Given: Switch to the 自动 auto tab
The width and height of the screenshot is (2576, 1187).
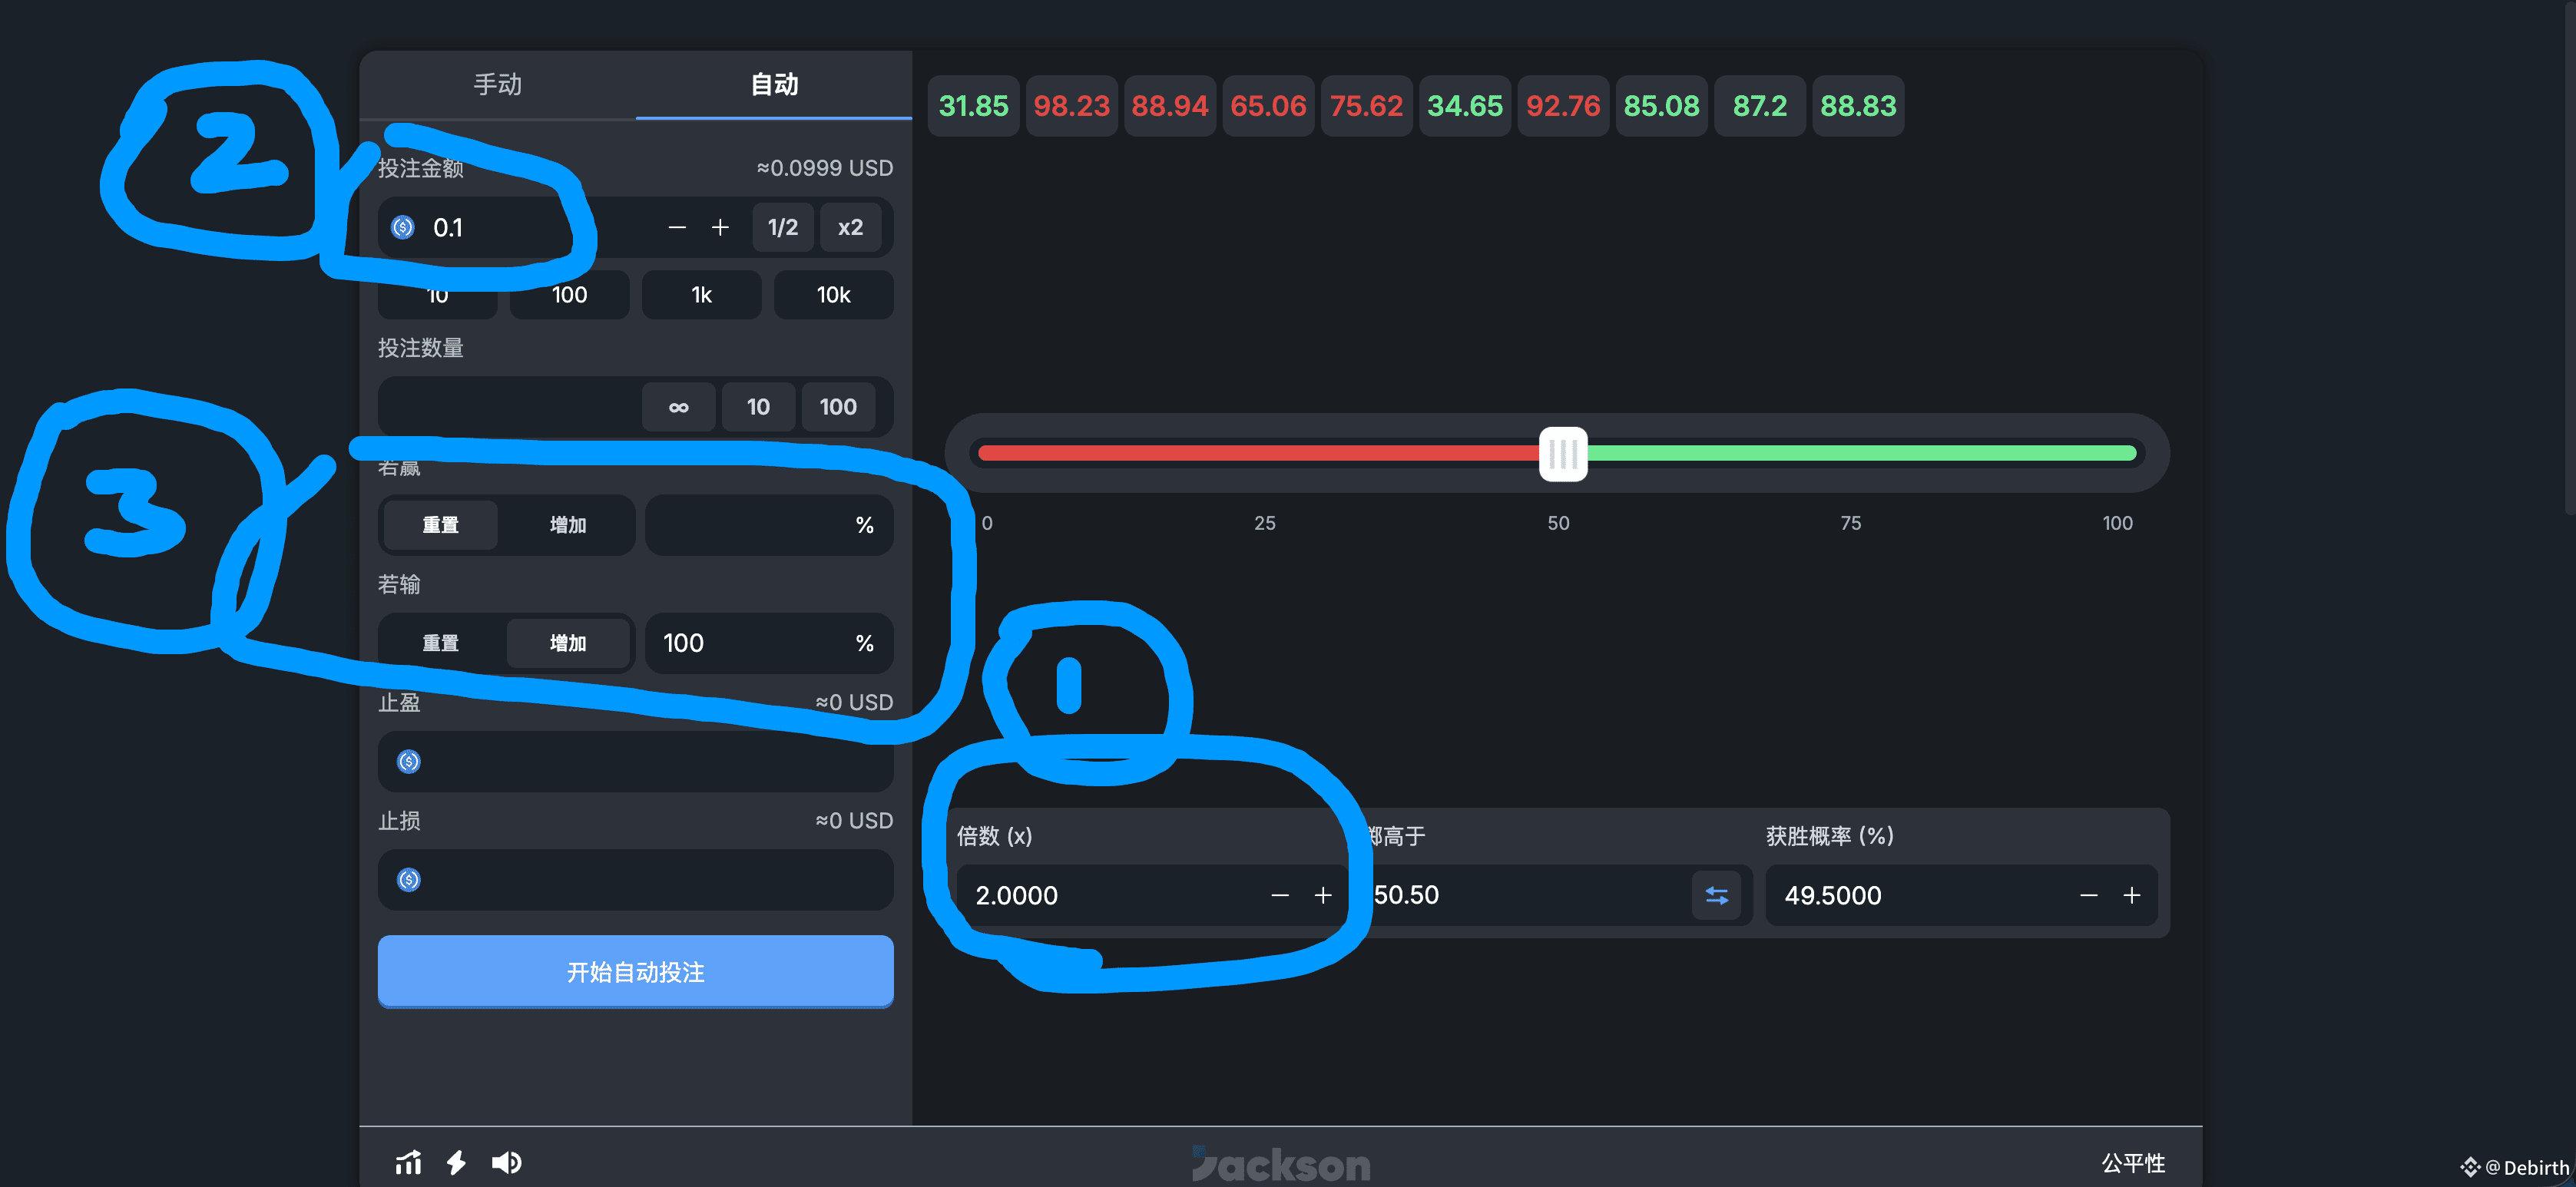Looking at the screenshot, I should point(774,85).
